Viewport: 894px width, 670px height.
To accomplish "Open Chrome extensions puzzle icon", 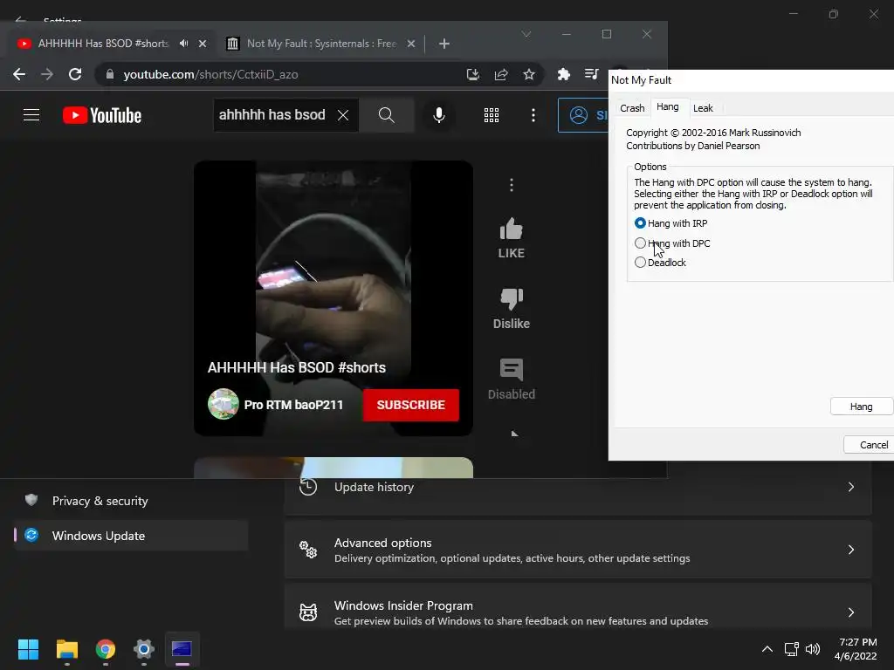I will [x=563, y=74].
